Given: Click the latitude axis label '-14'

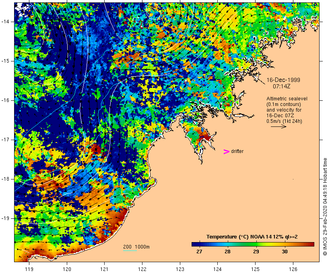Looking at the screenshot, I should (x=5, y=22).
